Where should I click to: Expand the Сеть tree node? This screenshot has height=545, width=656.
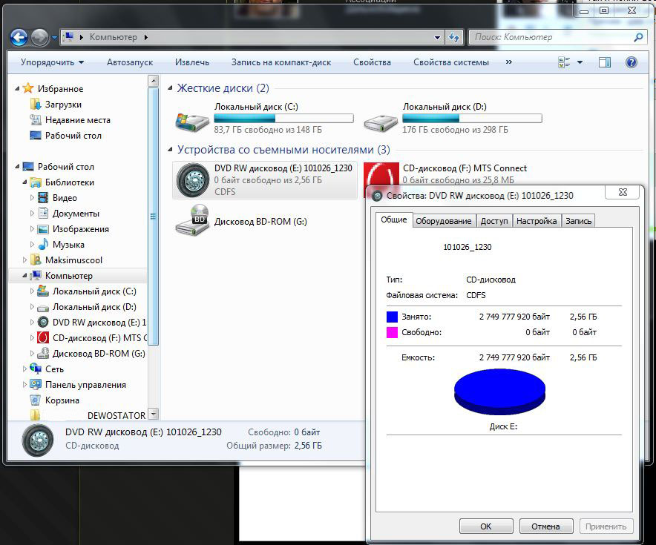(24, 369)
